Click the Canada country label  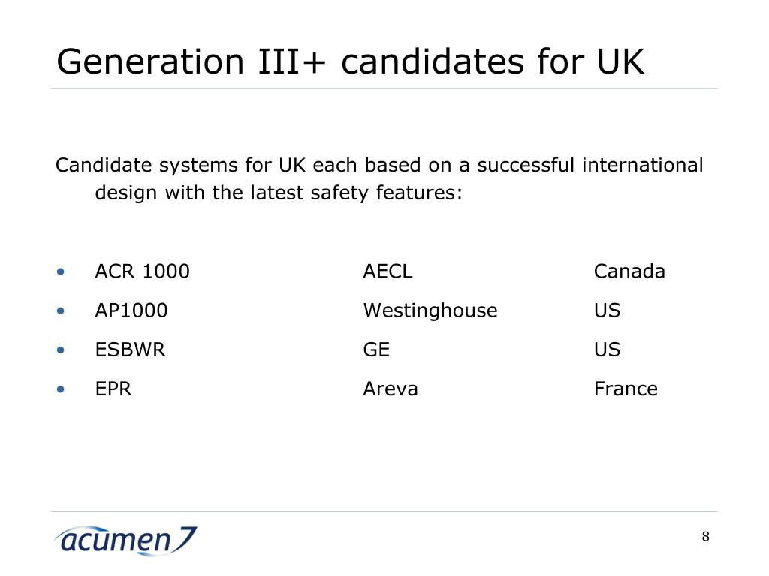point(629,271)
